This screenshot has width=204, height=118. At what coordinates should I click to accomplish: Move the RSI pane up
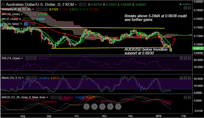click(181, 58)
